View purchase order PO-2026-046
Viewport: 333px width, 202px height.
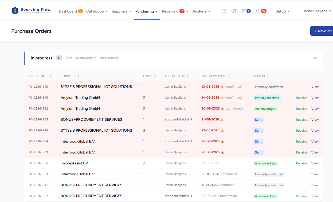click(x=315, y=131)
